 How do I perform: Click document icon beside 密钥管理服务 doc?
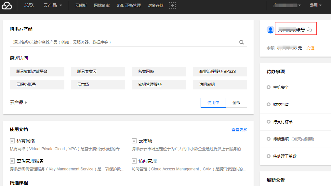[12, 161]
